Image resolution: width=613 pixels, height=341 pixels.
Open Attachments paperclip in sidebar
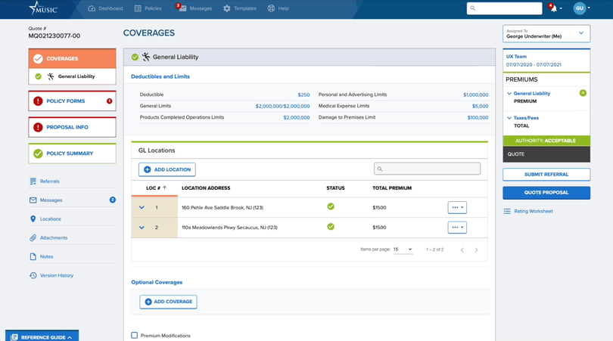click(x=33, y=238)
